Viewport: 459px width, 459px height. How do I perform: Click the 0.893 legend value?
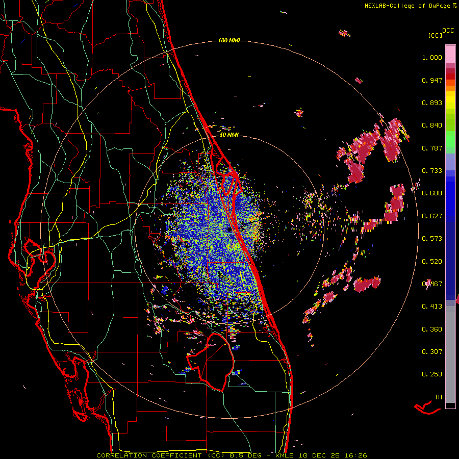(432, 103)
